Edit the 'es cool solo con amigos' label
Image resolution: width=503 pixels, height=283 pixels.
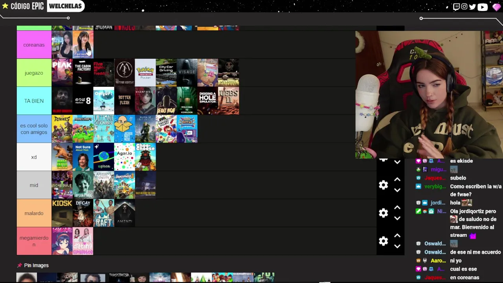[34, 129]
